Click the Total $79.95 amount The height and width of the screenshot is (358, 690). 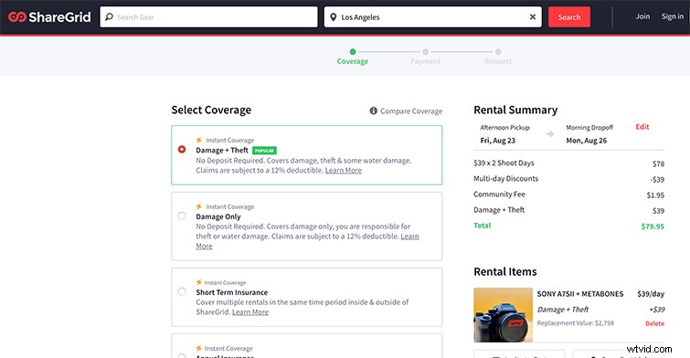tap(653, 226)
